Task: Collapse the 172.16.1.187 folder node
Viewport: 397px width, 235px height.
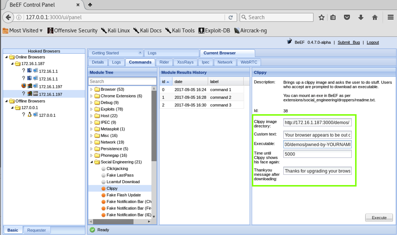Action: (12, 64)
